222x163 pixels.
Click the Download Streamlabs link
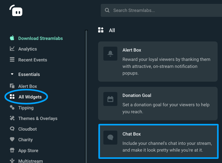[41, 38]
